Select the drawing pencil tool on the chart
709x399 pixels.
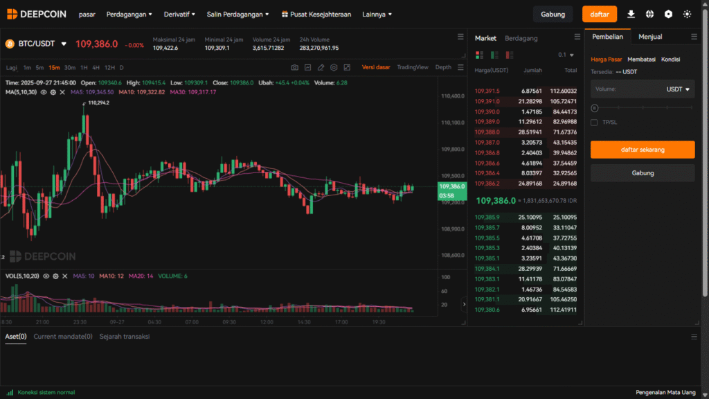tap(320, 67)
